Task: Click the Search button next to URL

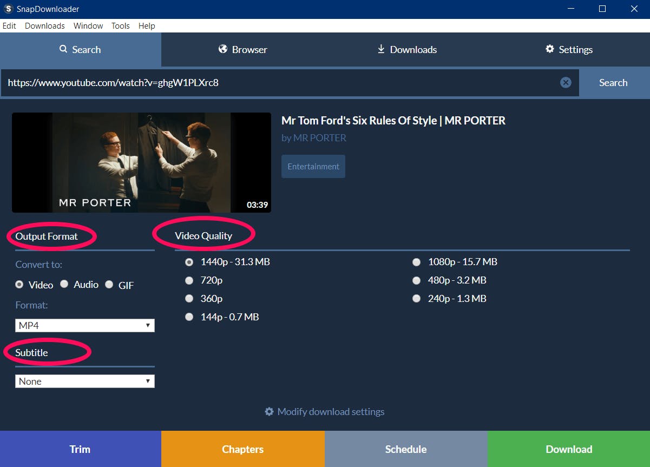Action: coord(614,83)
